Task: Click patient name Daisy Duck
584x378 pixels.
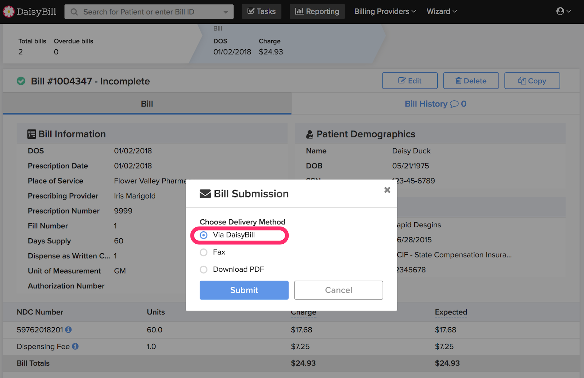Action: tap(411, 151)
